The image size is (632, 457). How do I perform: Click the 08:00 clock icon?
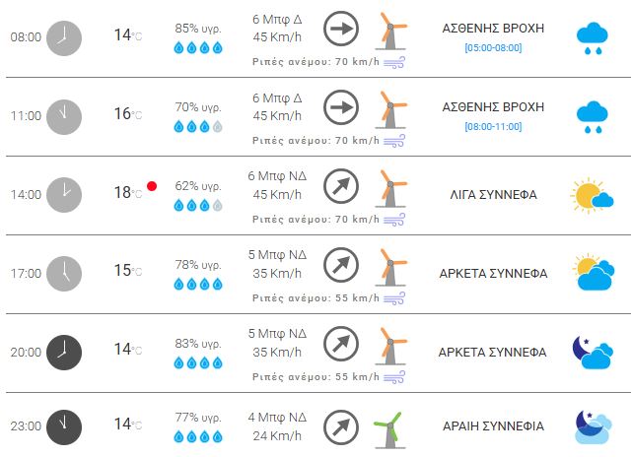click(x=65, y=36)
